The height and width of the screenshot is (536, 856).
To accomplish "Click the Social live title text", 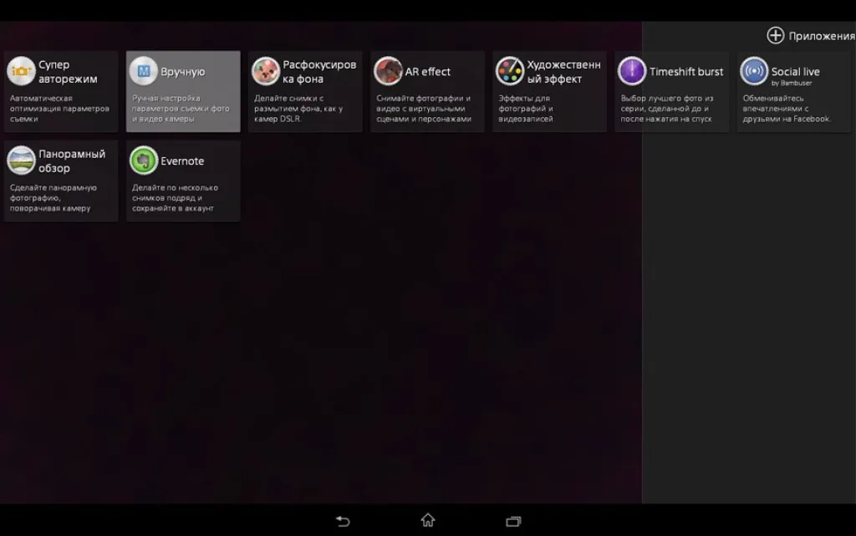I will coord(796,72).
